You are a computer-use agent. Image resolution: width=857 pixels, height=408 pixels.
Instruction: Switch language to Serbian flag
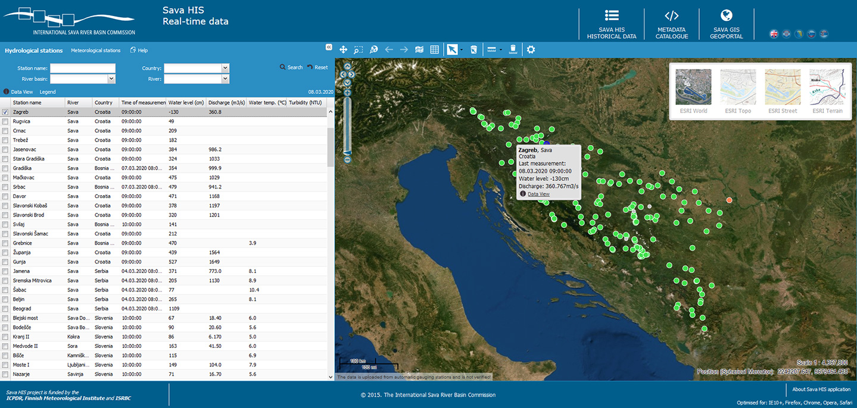click(x=824, y=34)
